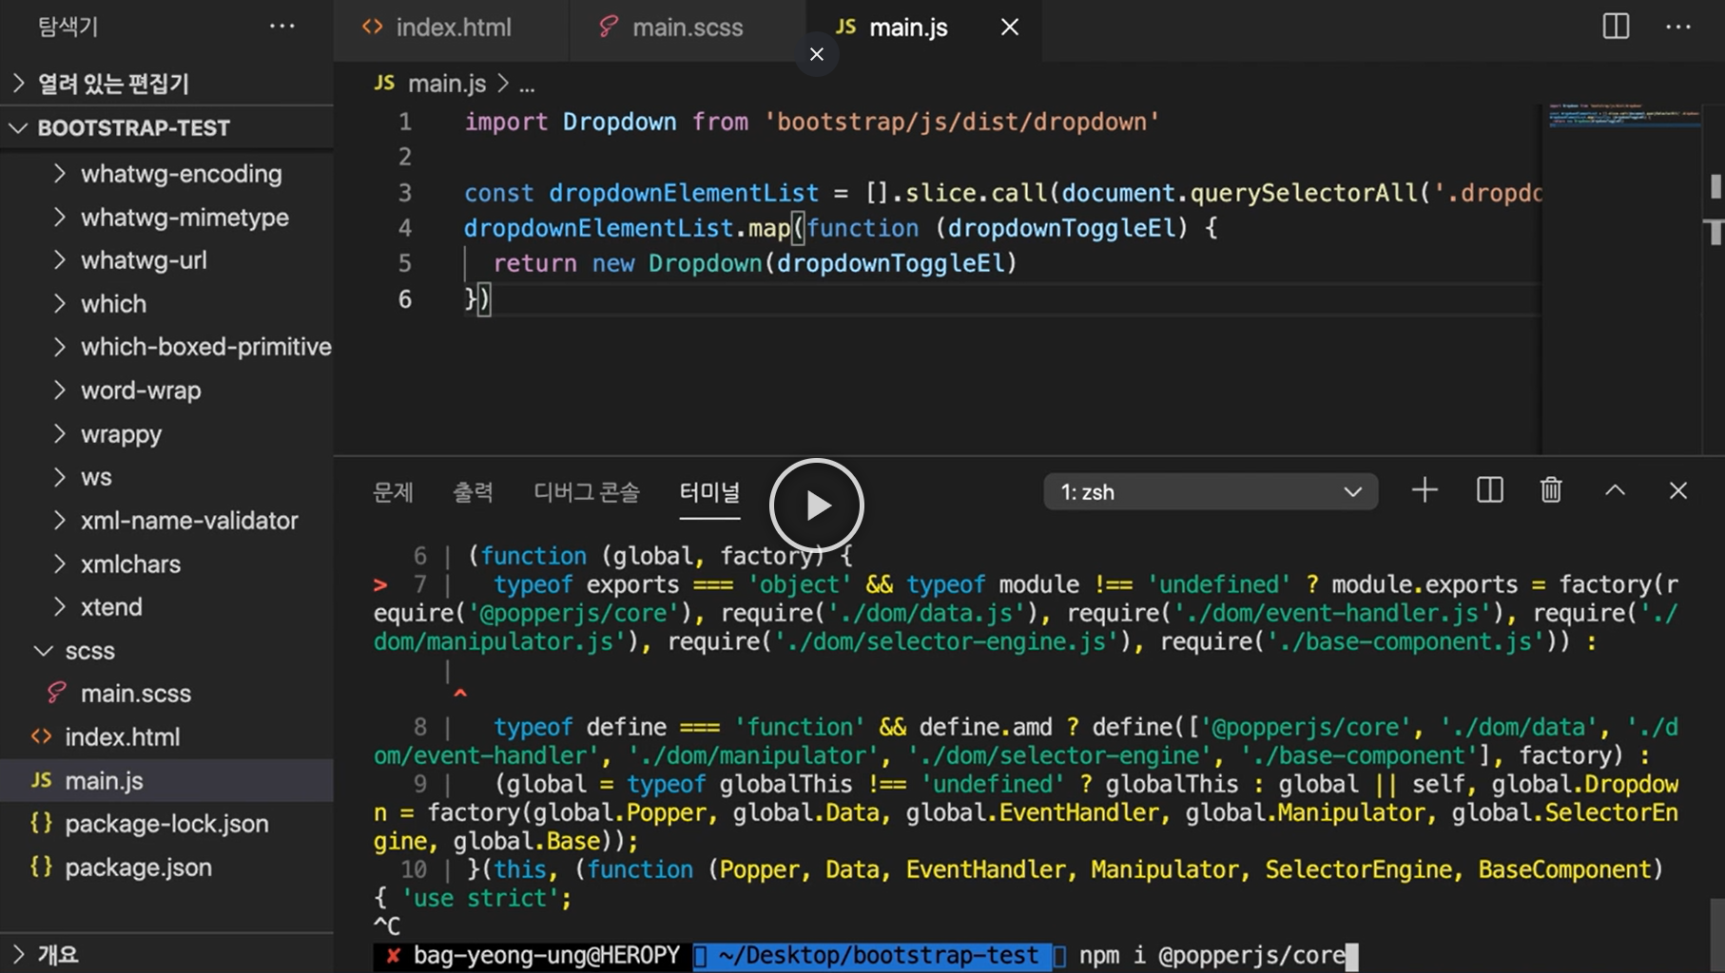
Task: Click the 탐색기 explorer title
Action: tap(68, 27)
